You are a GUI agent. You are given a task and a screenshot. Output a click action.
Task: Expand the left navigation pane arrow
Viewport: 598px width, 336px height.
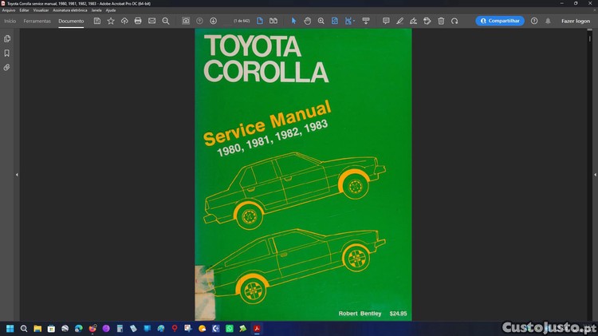click(x=17, y=175)
